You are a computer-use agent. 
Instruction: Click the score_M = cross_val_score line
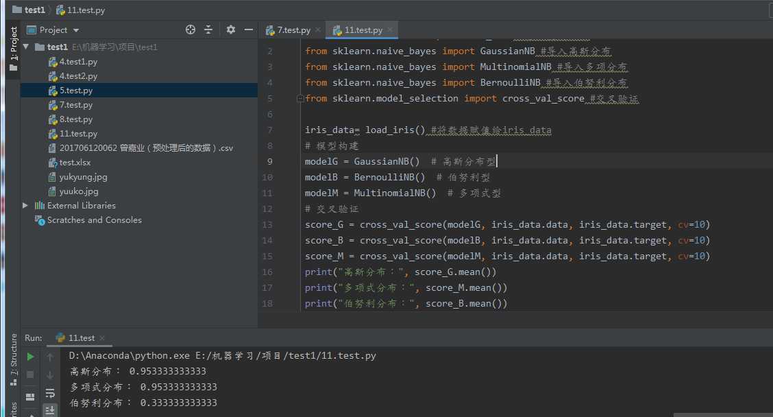click(x=507, y=256)
